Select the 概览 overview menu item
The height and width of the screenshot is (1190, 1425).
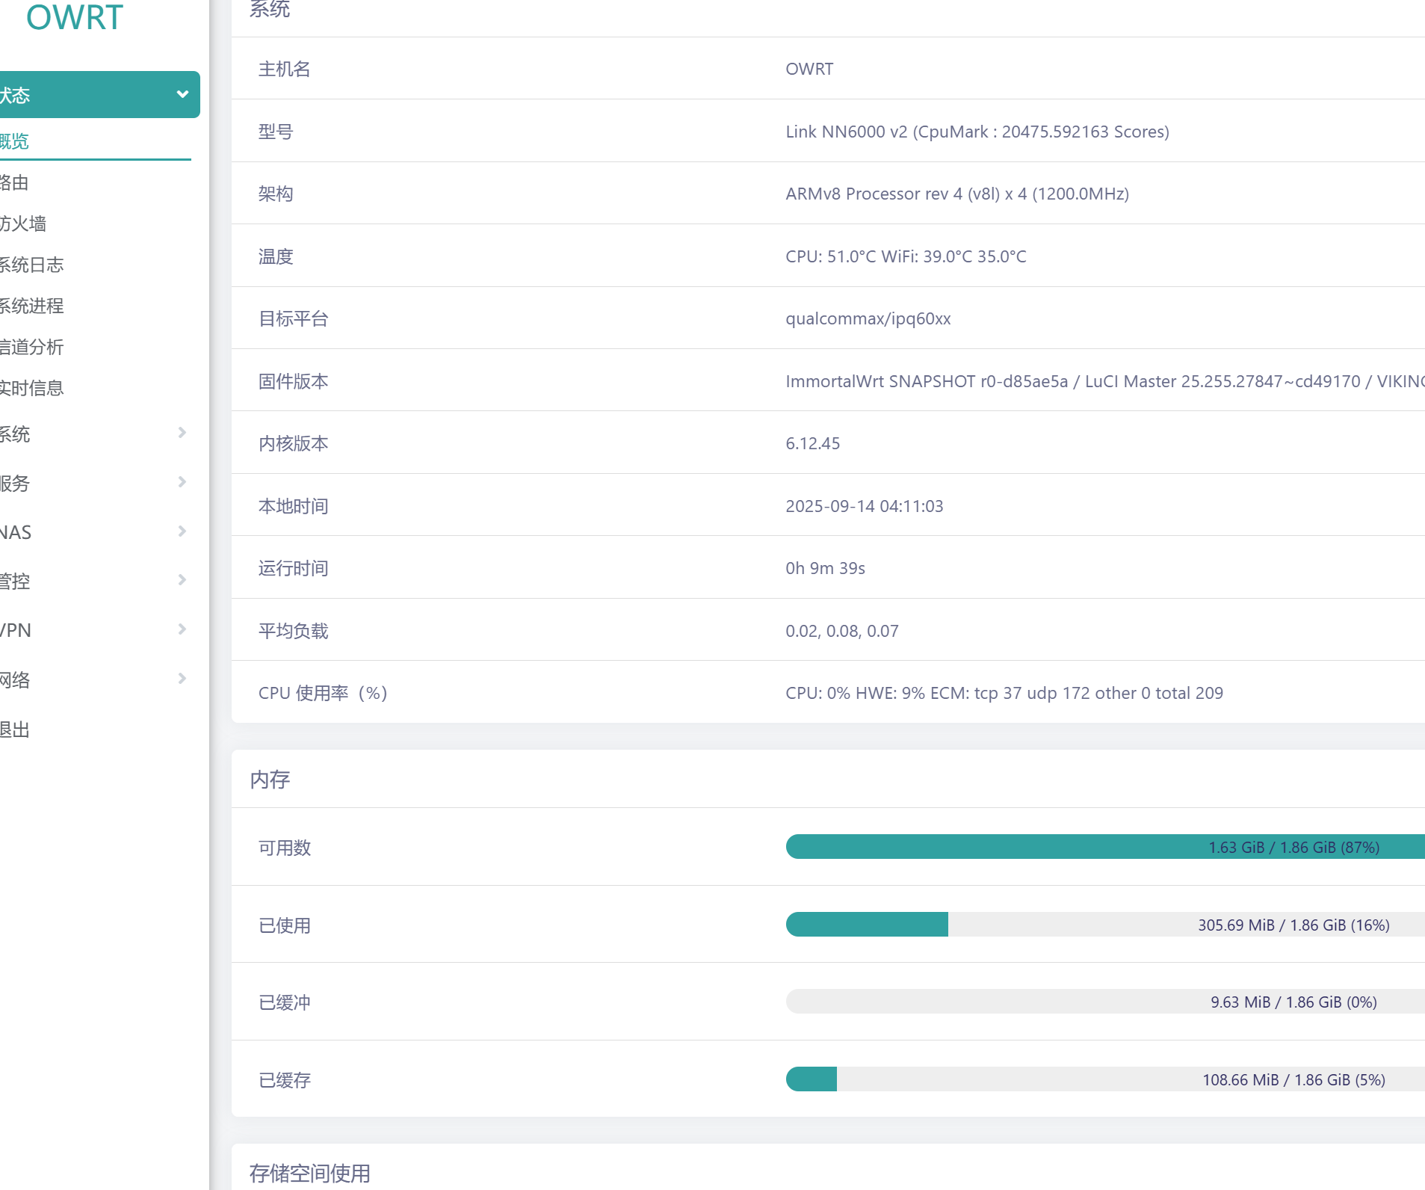15,141
